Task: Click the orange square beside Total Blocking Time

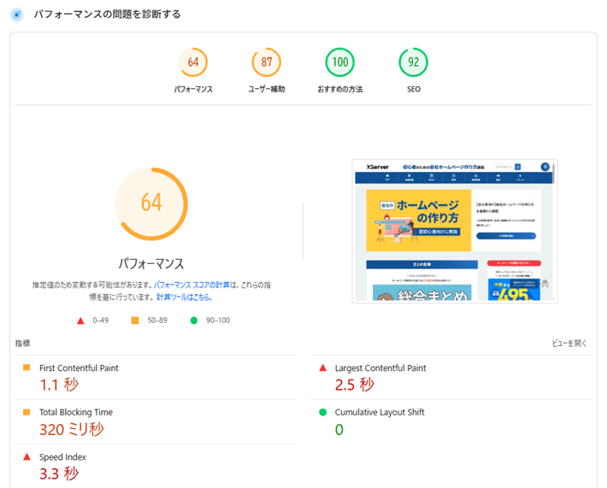Action: [x=27, y=412]
